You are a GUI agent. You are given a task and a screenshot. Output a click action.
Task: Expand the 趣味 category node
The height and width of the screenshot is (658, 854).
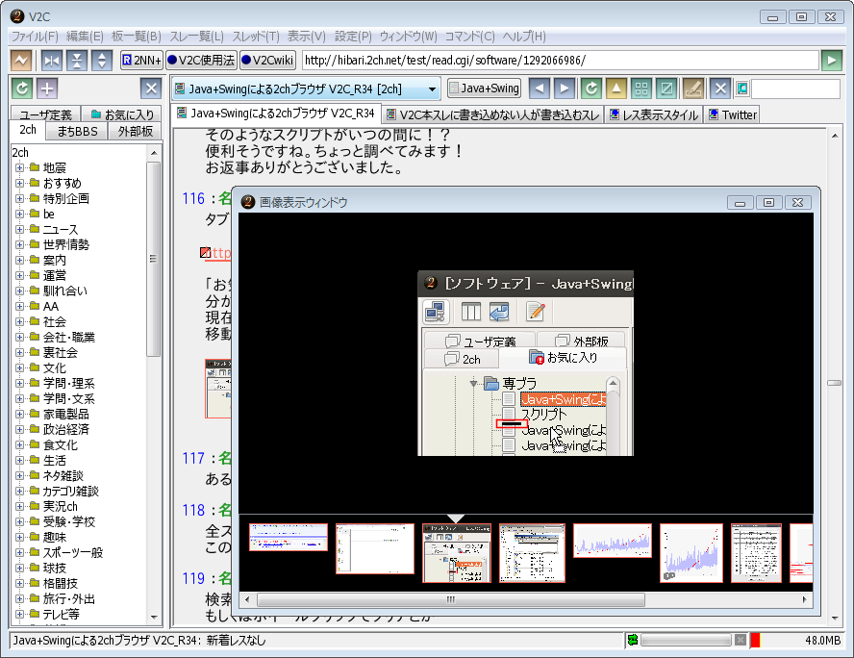(19, 538)
